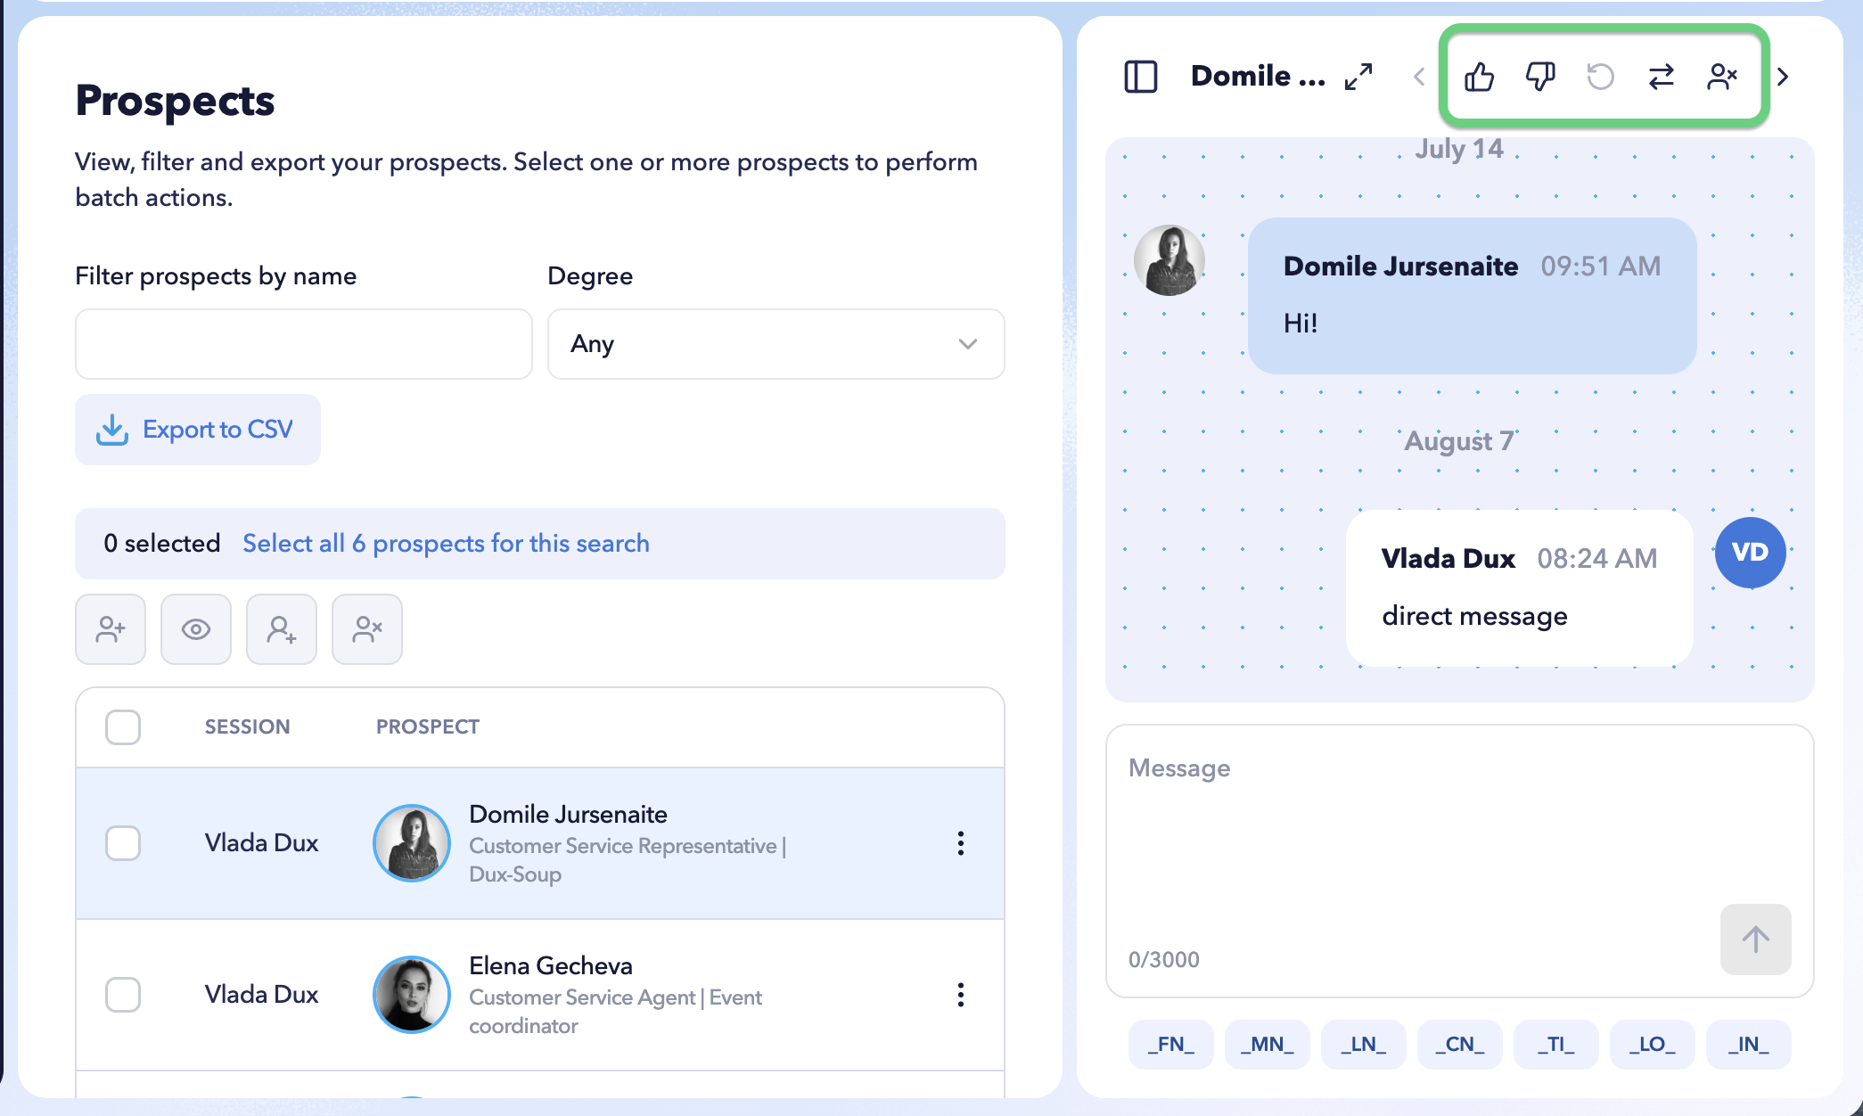Screen dimensions: 1863x1116
Task: Go to next prospect with right chevron
Action: pyautogui.click(x=1783, y=78)
